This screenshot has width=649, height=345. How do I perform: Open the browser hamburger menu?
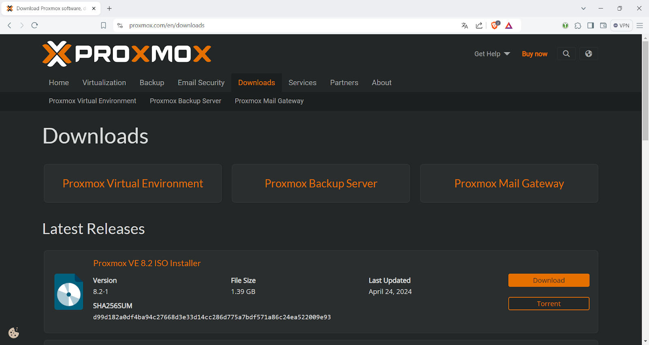click(640, 26)
